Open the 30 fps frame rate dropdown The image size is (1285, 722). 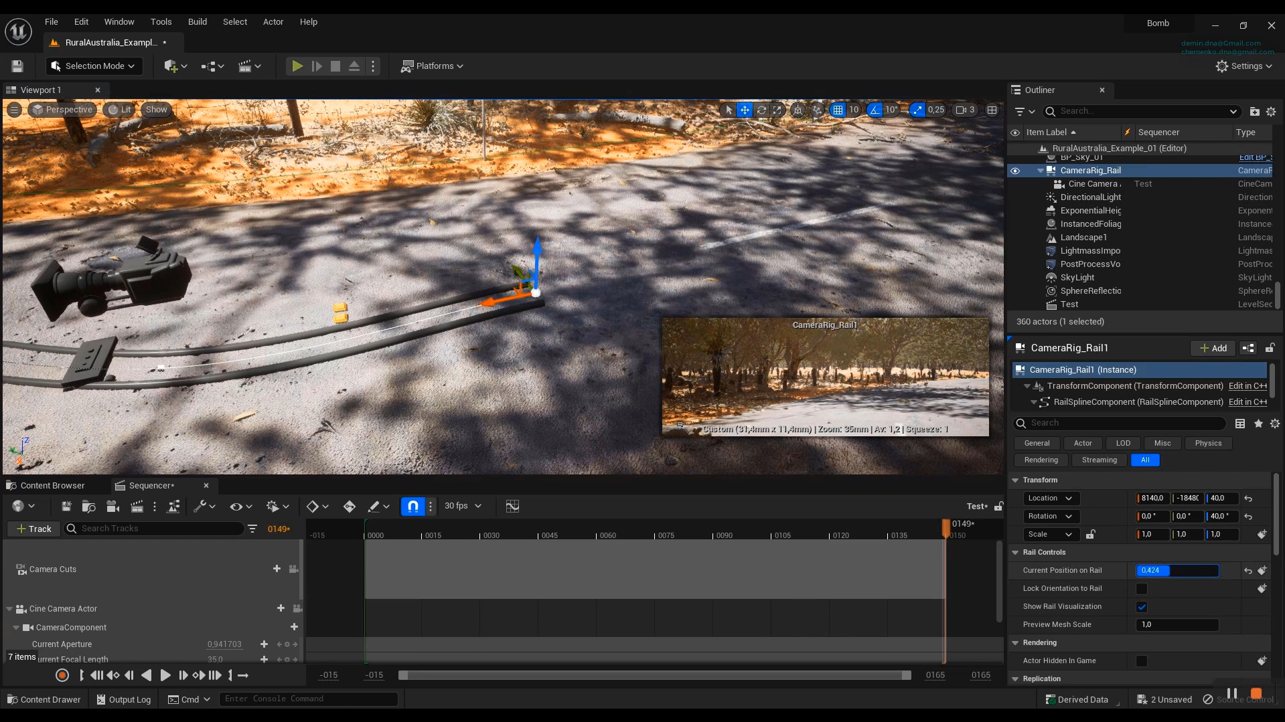click(x=463, y=507)
